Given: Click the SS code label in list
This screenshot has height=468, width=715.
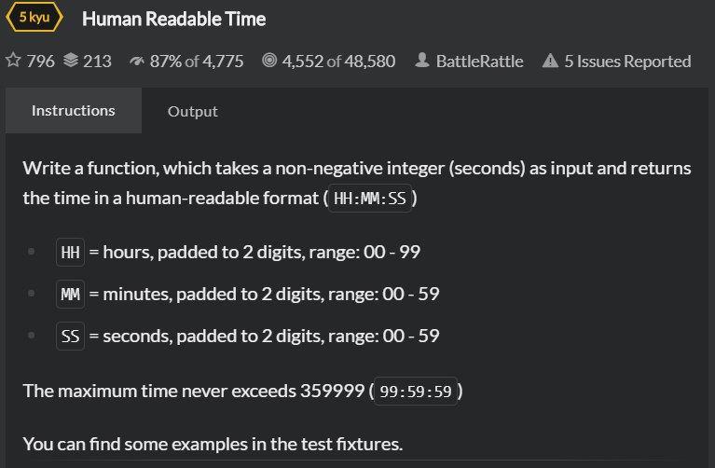Looking at the screenshot, I should (x=70, y=337).
